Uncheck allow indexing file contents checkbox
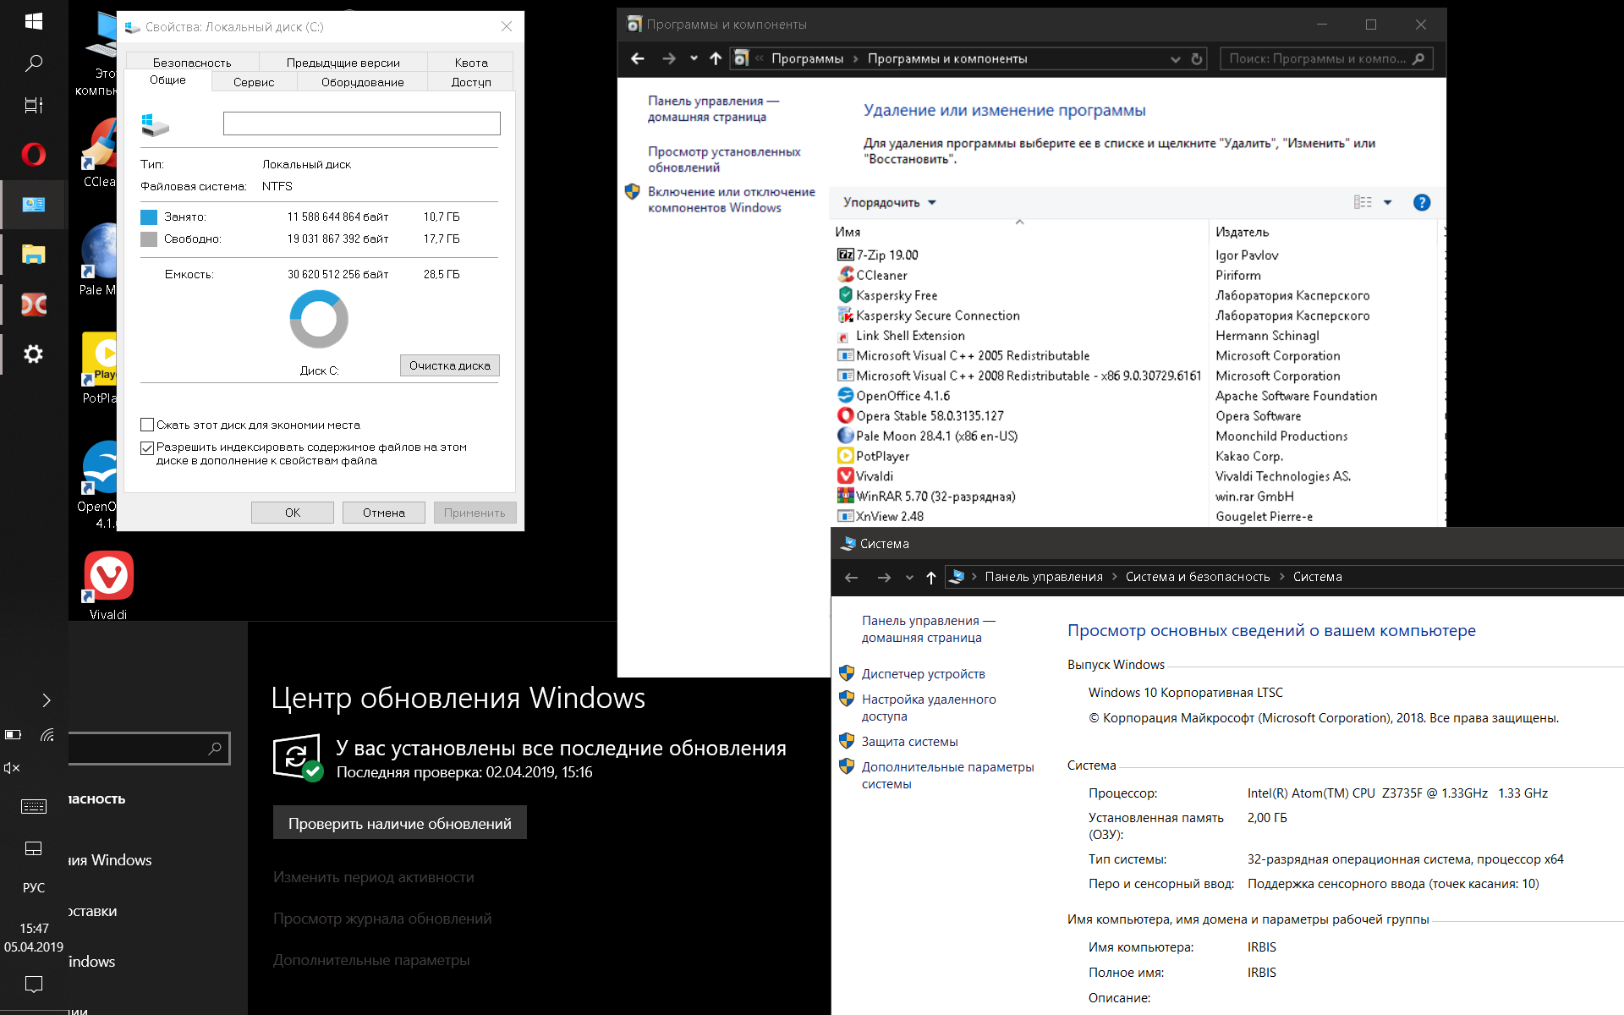 [x=147, y=447]
